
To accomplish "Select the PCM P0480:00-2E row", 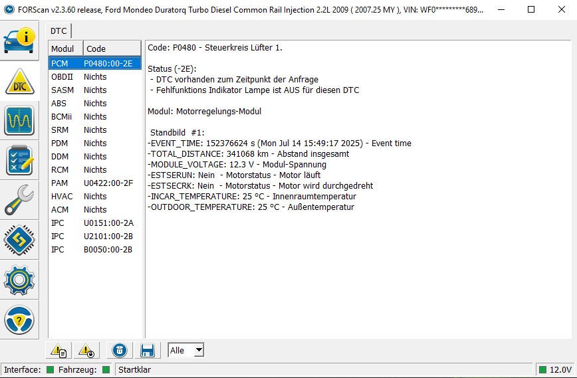I will (95, 63).
